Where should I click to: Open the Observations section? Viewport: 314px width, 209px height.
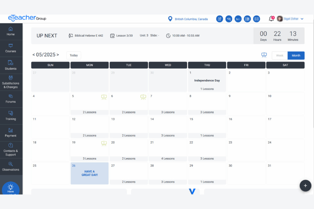point(11,167)
